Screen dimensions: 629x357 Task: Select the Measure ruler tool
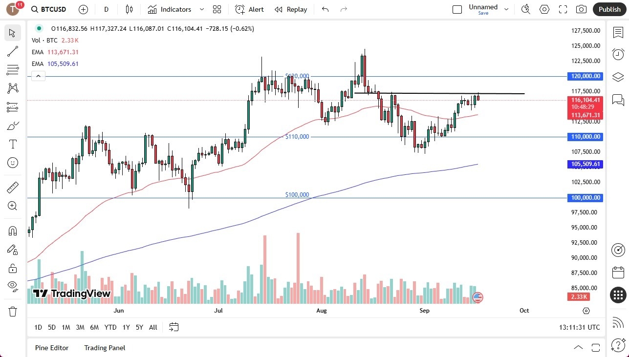tap(13, 187)
